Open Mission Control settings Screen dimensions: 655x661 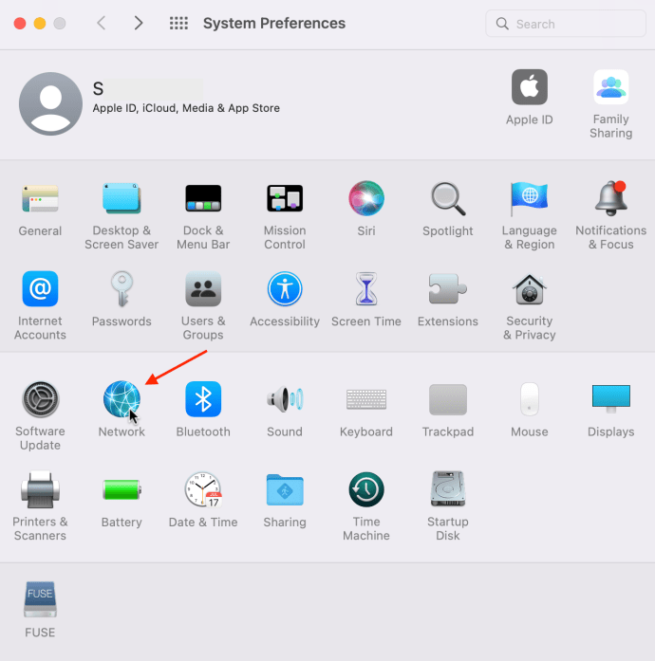click(285, 198)
